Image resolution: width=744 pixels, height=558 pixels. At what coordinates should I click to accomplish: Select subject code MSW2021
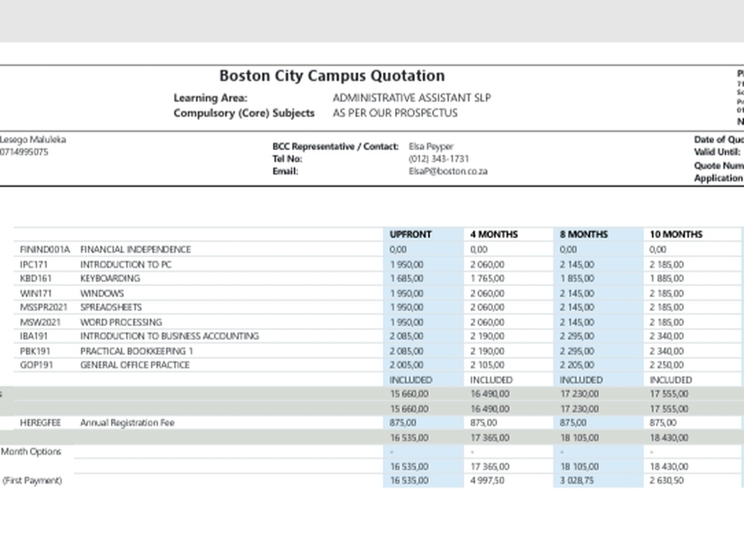click(x=40, y=322)
